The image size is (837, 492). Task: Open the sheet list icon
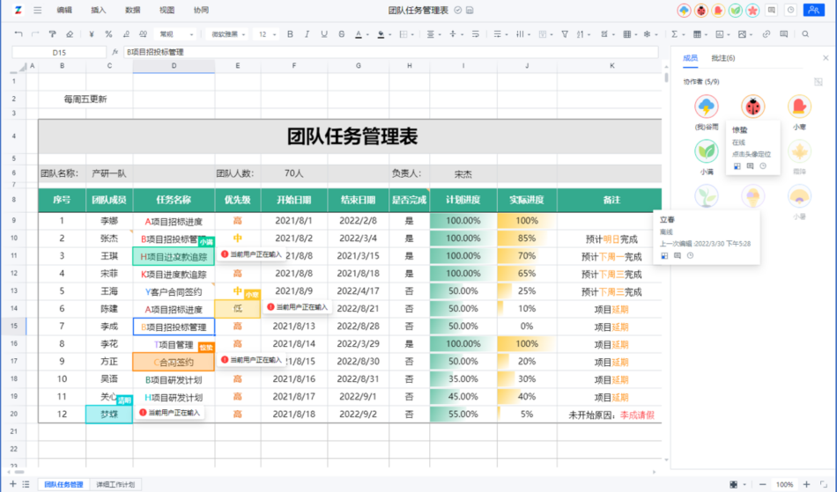[26, 484]
